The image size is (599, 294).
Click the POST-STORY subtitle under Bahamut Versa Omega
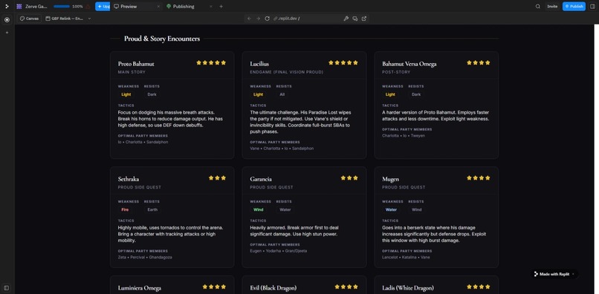click(x=396, y=72)
